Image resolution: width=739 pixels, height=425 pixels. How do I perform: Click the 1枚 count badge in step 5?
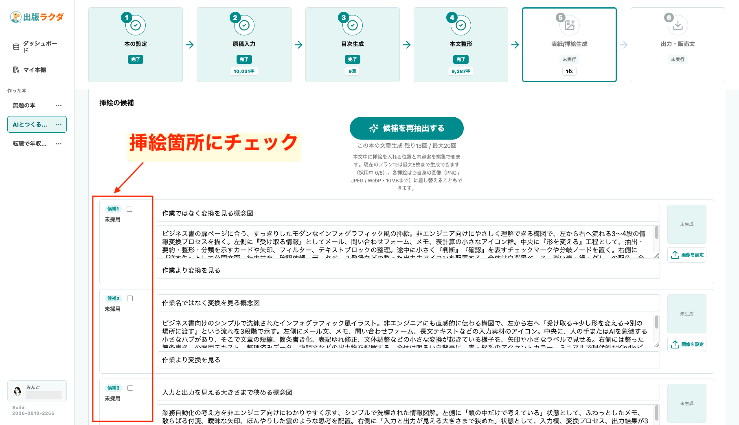570,71
